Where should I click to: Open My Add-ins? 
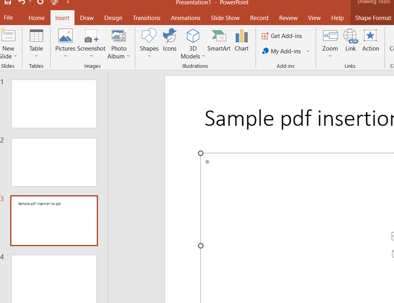click(282, 51)
